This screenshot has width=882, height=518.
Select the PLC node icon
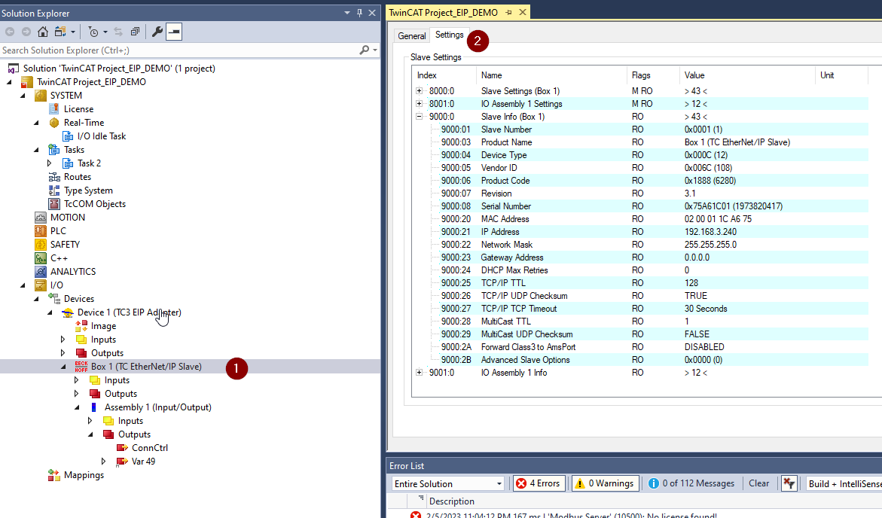41,230
